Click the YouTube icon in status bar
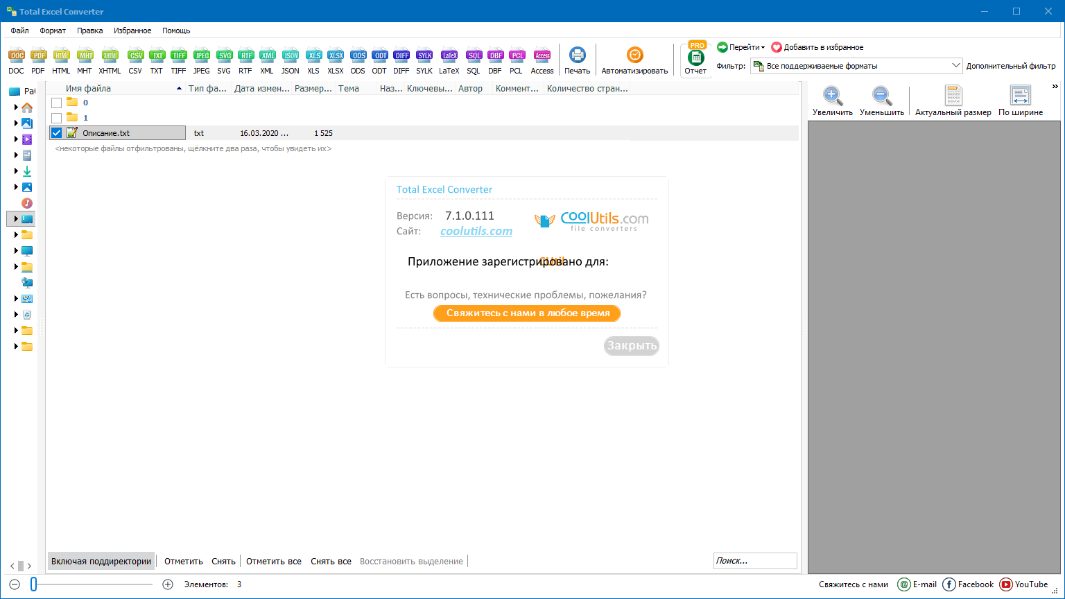The height and width of the screenshot is (599, 1065). [x=1006, y=584]
